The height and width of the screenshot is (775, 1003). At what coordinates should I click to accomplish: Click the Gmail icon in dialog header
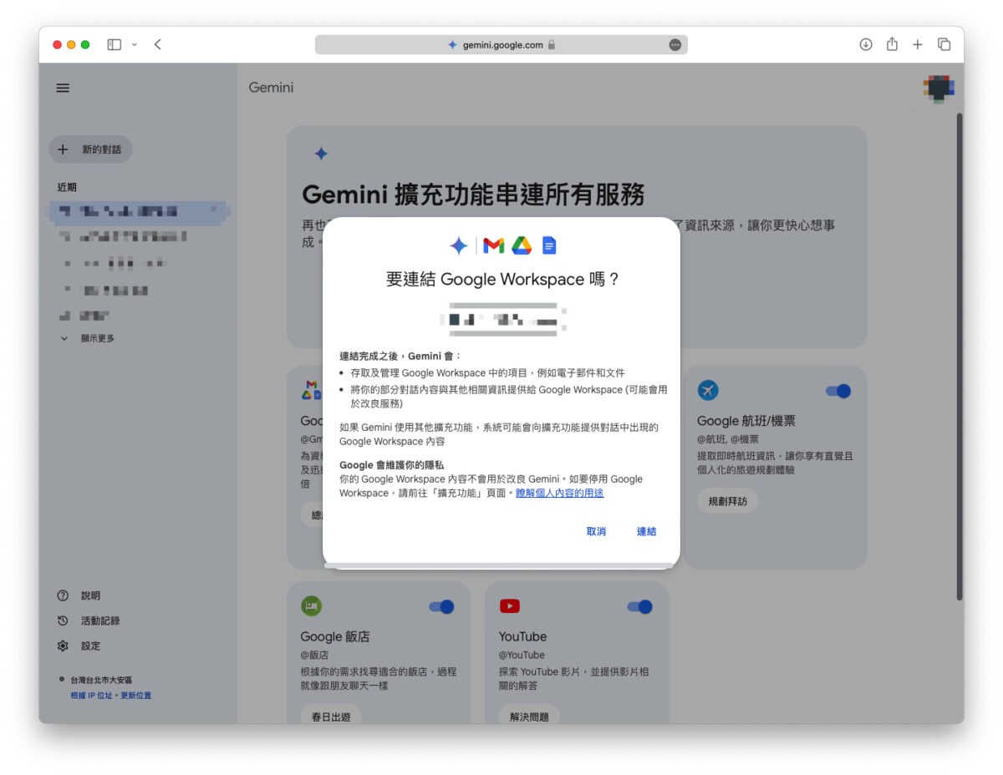coord(494,246)
